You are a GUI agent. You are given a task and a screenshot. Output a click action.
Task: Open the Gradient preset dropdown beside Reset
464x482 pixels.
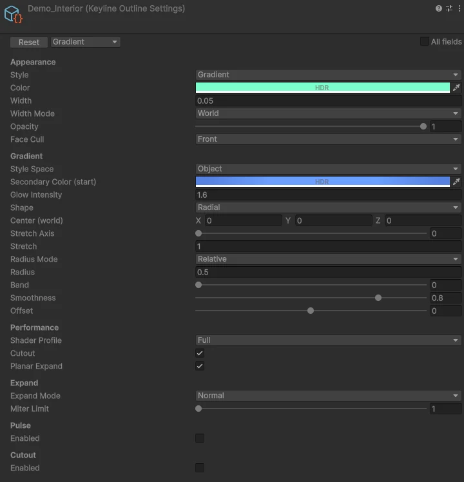(86, 42)
